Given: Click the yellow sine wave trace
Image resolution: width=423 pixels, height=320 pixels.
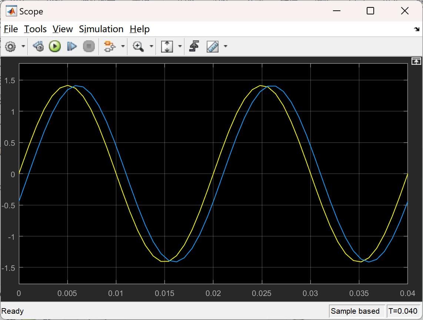Looking at the screenshot, I should point(116,174).
